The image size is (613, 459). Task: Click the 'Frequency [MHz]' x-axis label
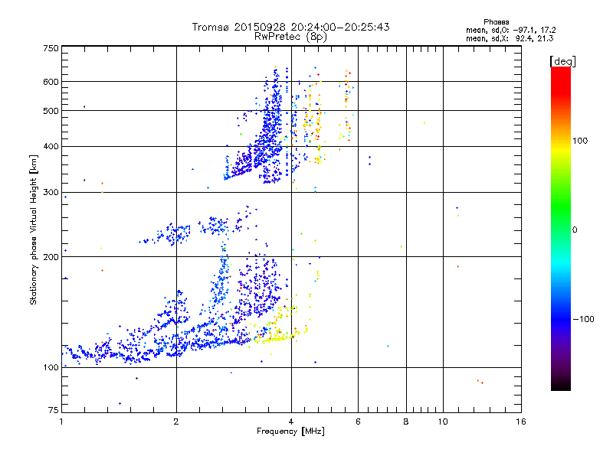click(290, 431)
